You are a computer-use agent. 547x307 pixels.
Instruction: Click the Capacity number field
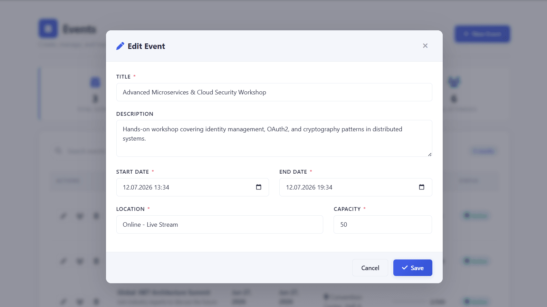(x=383, y=225)
